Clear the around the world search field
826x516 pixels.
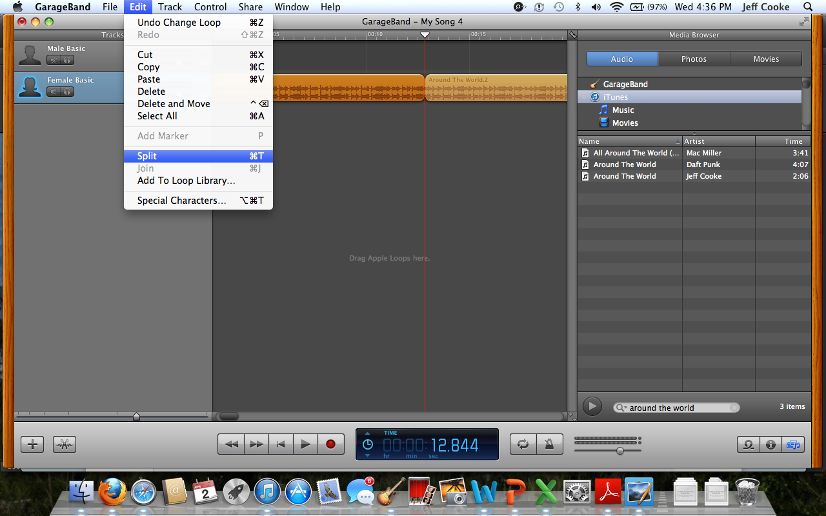[734, 408]
